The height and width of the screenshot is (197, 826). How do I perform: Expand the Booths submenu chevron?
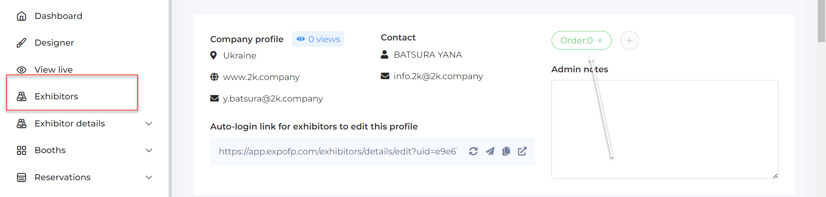point(149,150)
